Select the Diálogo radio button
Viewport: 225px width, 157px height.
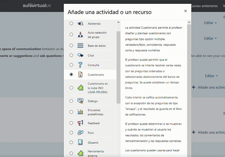point(71,101)
